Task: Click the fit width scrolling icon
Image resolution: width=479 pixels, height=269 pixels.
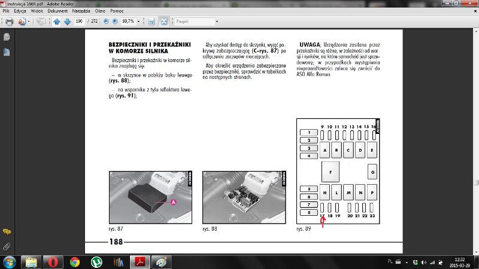Action: coord(151,22)
